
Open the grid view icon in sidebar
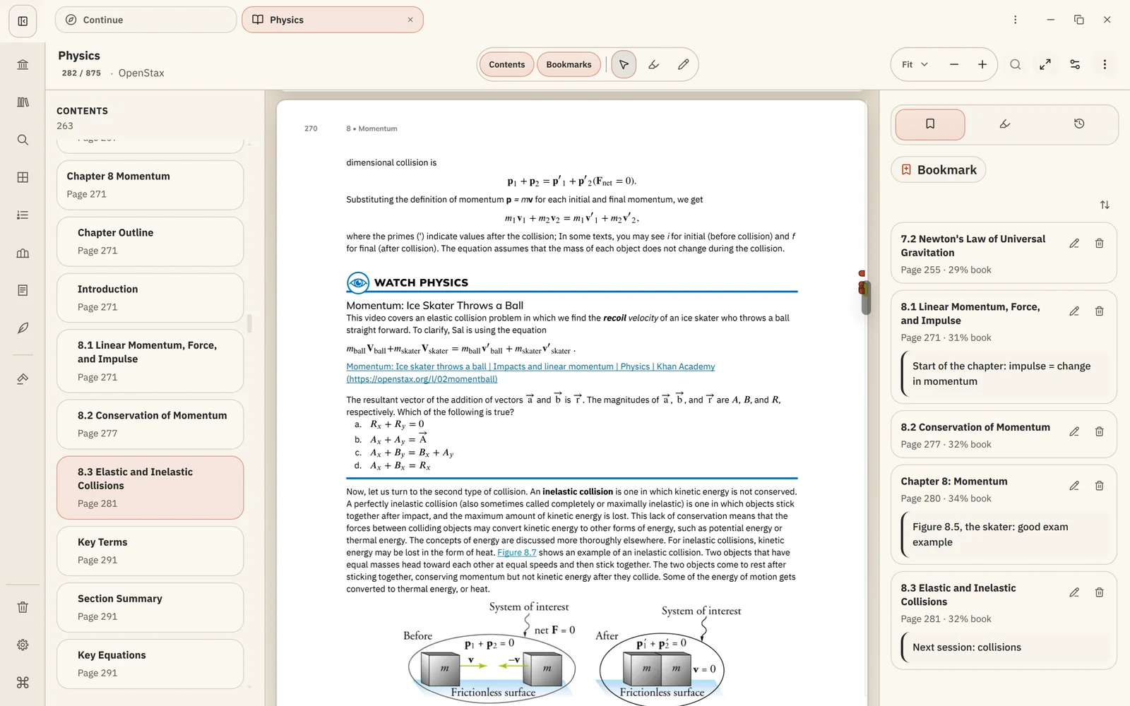tap(23, 177)
